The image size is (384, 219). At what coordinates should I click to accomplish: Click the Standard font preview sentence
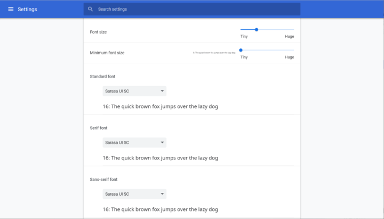(161, 106)
